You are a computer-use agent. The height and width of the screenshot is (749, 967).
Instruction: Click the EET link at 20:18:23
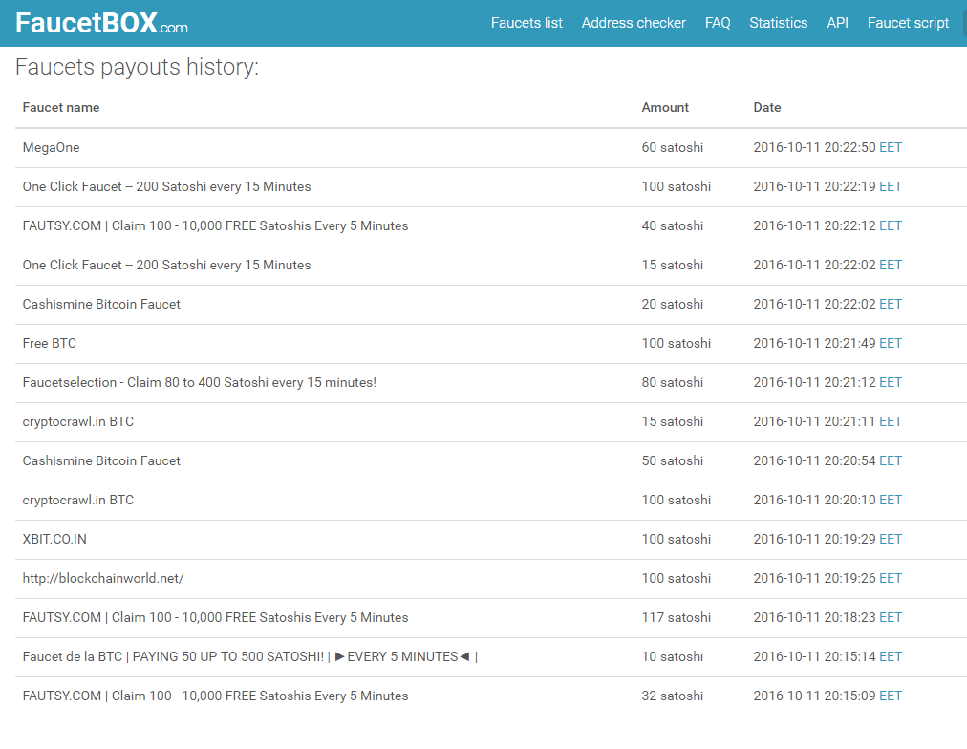tap(891, 617)
